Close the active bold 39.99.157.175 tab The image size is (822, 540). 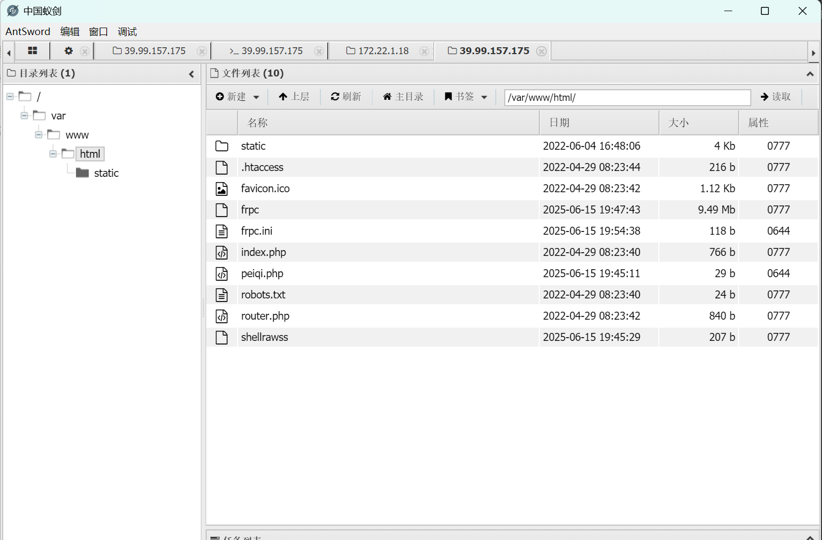(x=541, y=52)
